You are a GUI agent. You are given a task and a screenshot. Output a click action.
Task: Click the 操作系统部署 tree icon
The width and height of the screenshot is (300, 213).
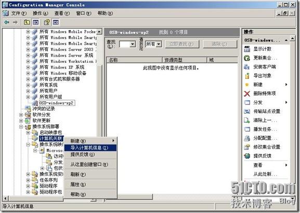[28, 127]
